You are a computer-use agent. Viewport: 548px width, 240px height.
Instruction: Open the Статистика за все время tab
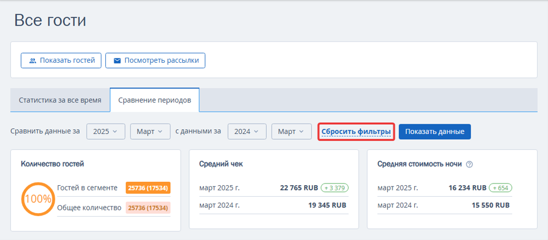60,100
